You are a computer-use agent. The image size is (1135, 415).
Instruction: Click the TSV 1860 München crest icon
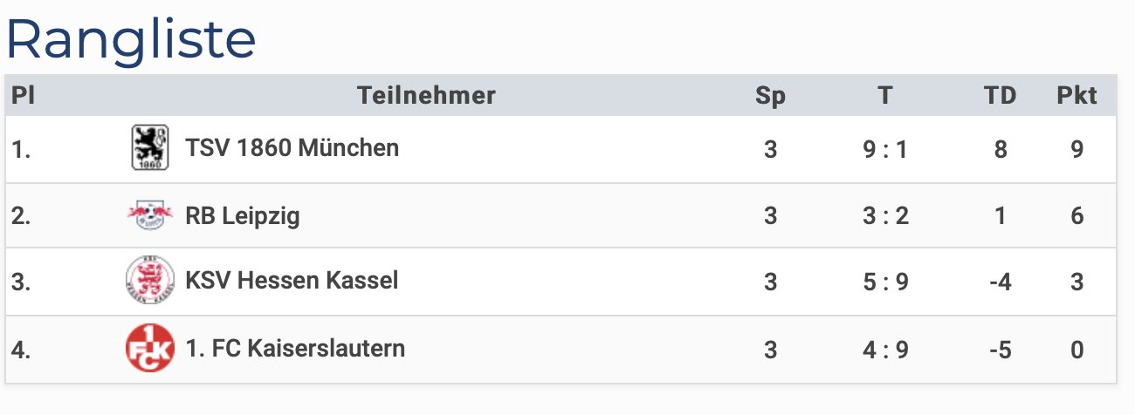(x=149, y=148)
